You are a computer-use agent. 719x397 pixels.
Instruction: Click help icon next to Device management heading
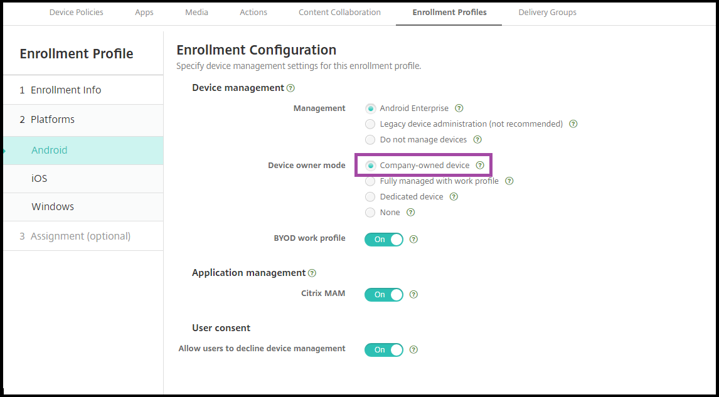point(290,88)
